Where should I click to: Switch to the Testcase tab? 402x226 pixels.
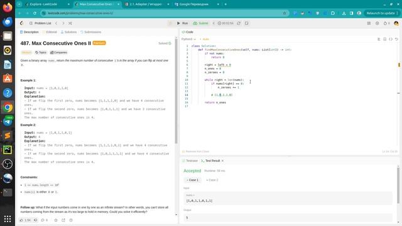click(x=190, y=161)
